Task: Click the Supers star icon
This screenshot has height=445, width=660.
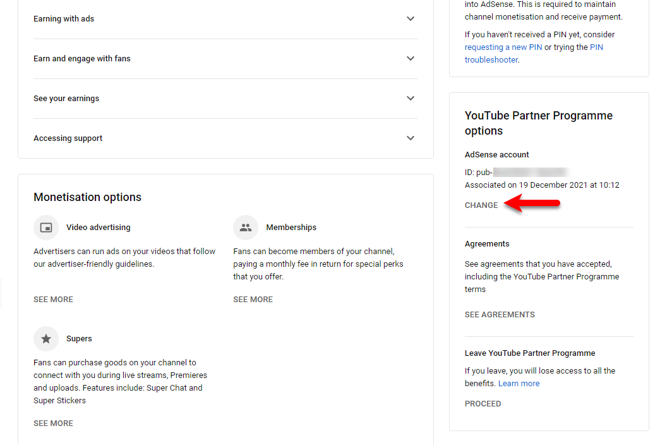Action: [x=46, y=339]
